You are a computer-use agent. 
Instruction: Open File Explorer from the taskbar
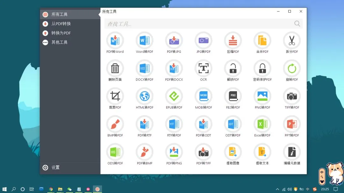60,189
